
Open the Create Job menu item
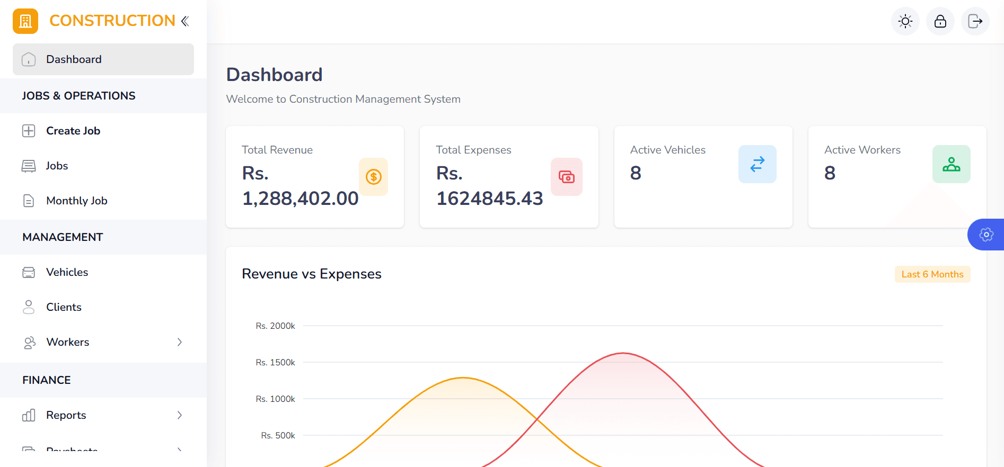pyautogui.click(x=103, y=131)
